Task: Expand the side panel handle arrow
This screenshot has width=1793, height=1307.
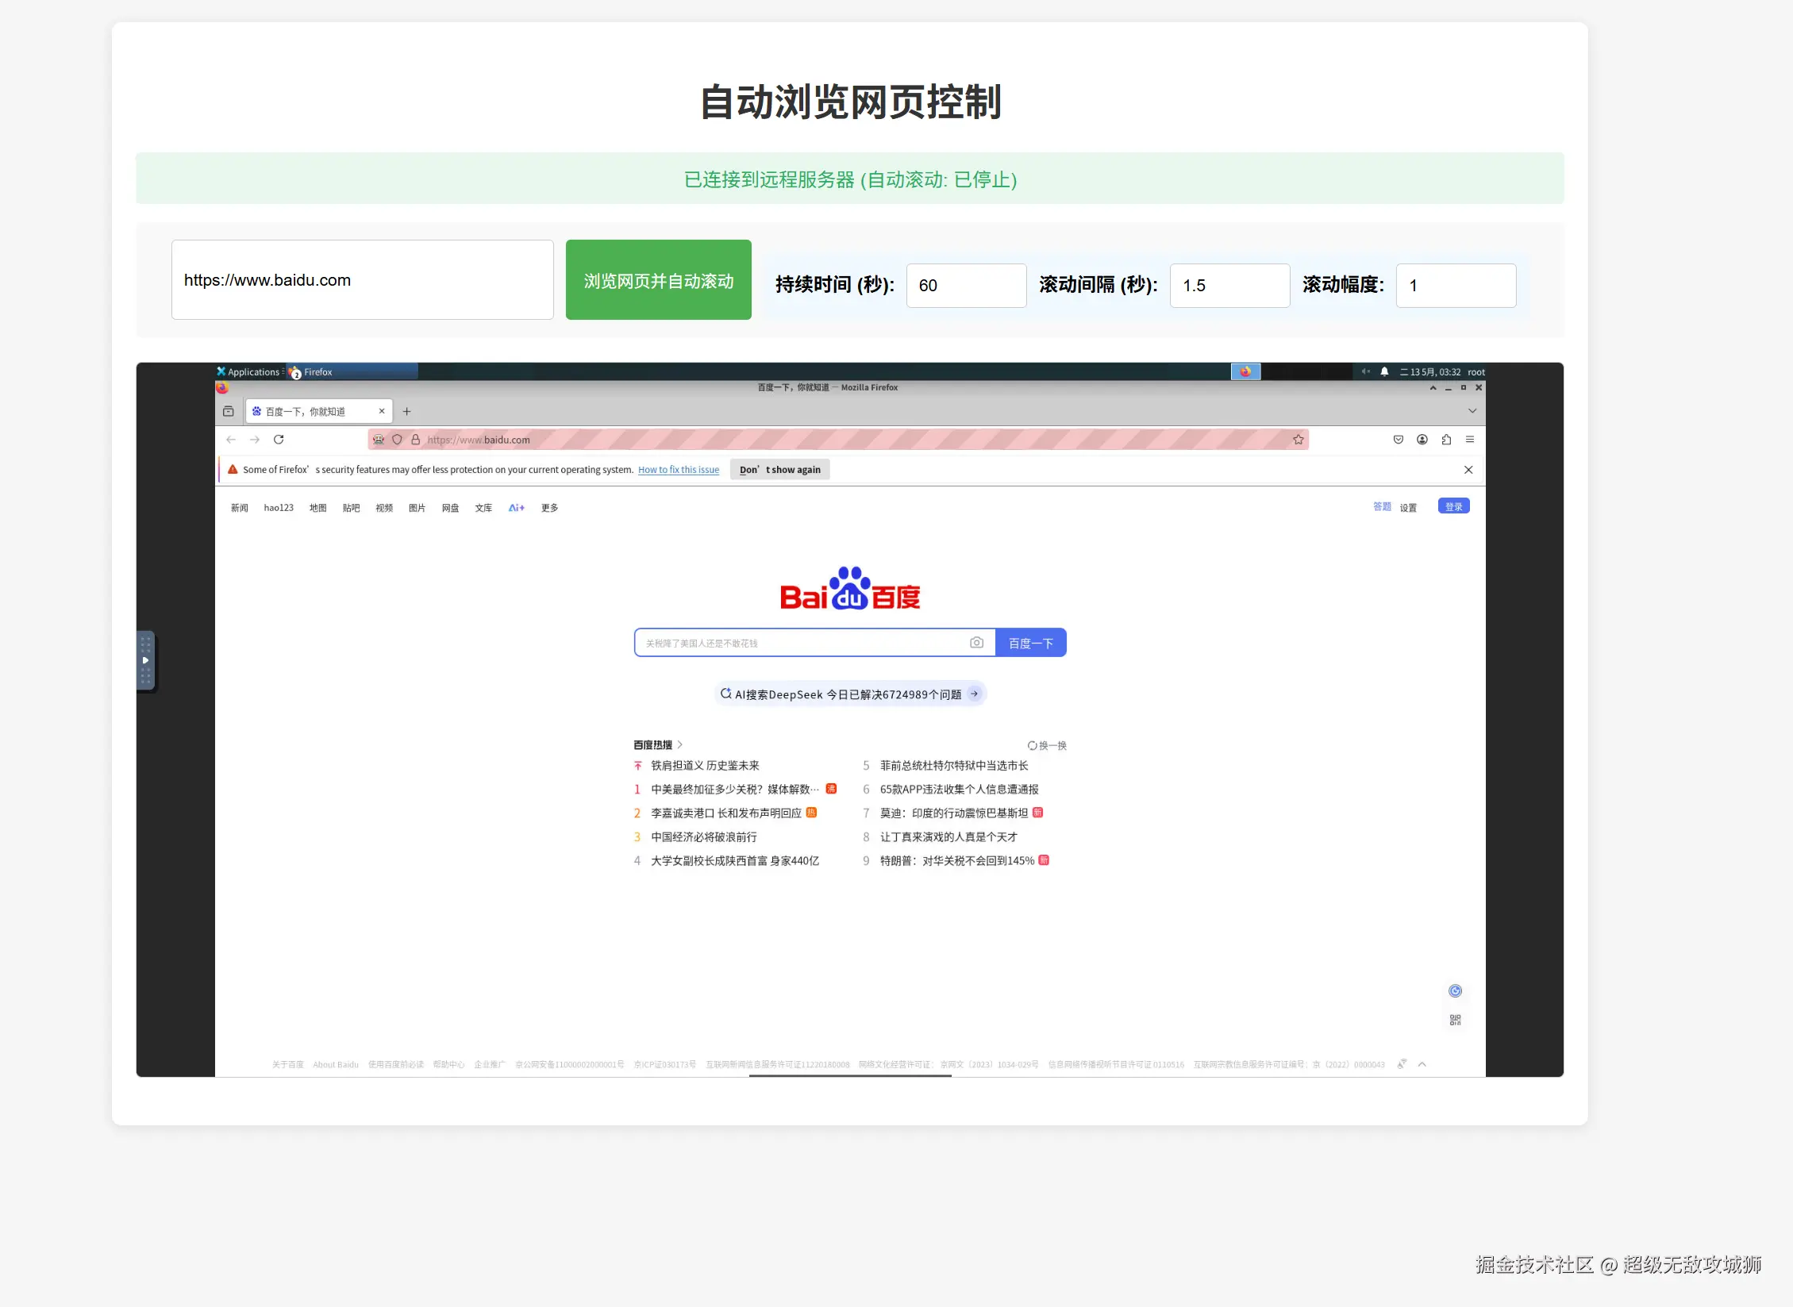Action: click(145, 660)
